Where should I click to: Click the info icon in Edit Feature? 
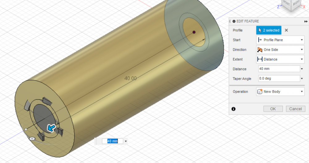click(234, 109)
